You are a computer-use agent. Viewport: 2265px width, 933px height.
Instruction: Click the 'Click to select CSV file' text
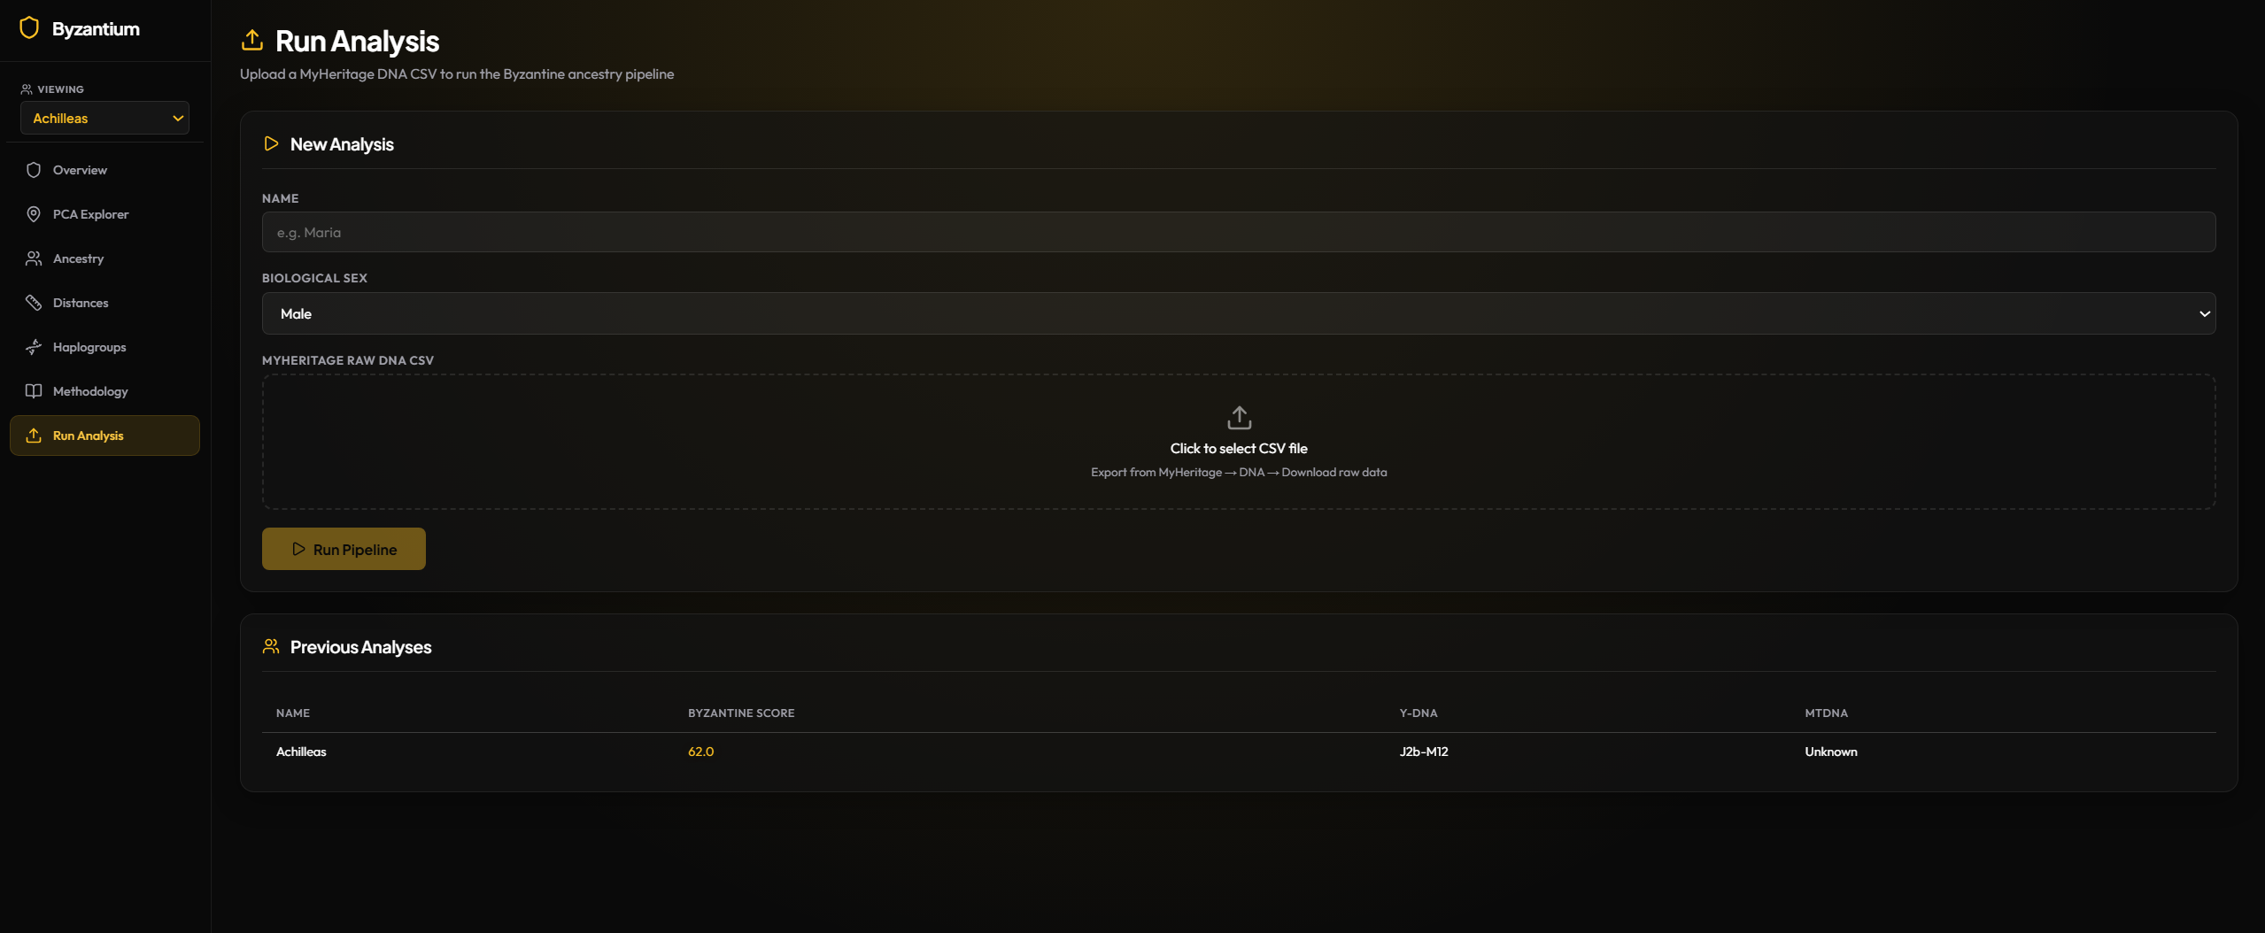click(x=1238, y=449)
